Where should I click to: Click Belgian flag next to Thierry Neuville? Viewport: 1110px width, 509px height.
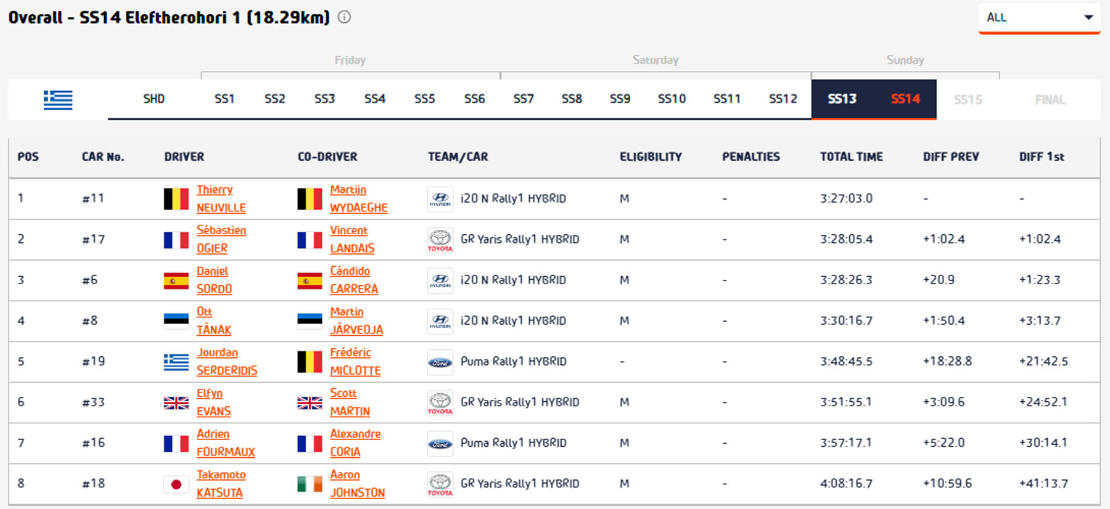(176, 199)
